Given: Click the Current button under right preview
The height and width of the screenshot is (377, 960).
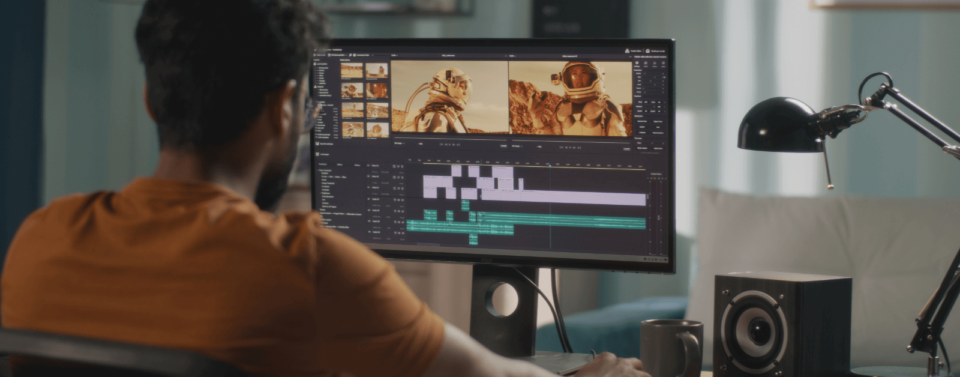Looking at the screenshot, I should pos(626,149).
